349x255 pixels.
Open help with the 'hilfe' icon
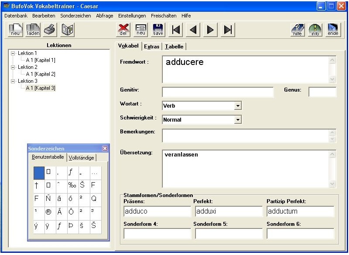tap(298, 30)
